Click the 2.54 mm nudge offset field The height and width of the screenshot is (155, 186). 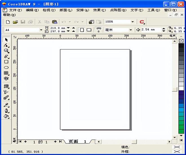click(150, 30)
